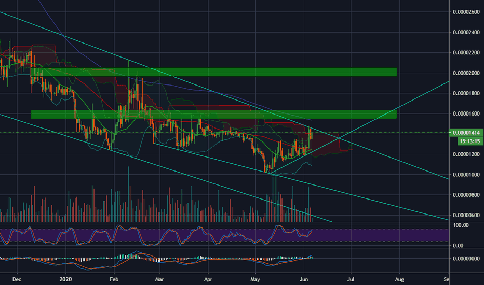The height and width of the screenshot is (285, 484).
Task: Click the Apr label on time axis
Action: point(208,279)
